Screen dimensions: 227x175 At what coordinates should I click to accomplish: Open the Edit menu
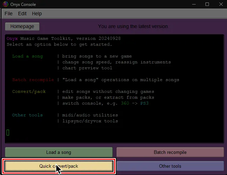pos(22,14)
